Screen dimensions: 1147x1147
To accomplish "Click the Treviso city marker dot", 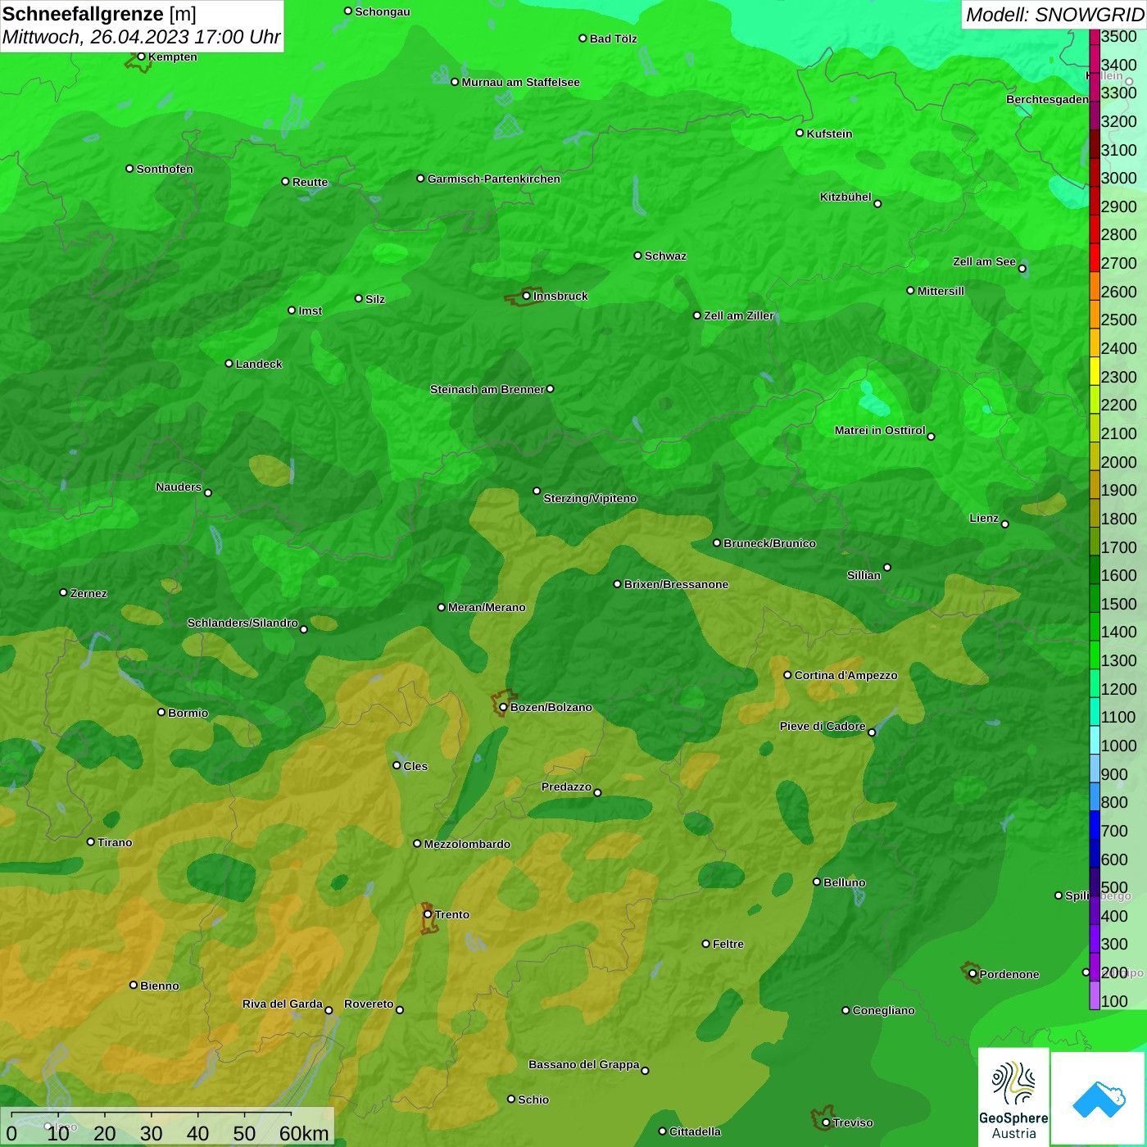I will tap(826, 1123).
